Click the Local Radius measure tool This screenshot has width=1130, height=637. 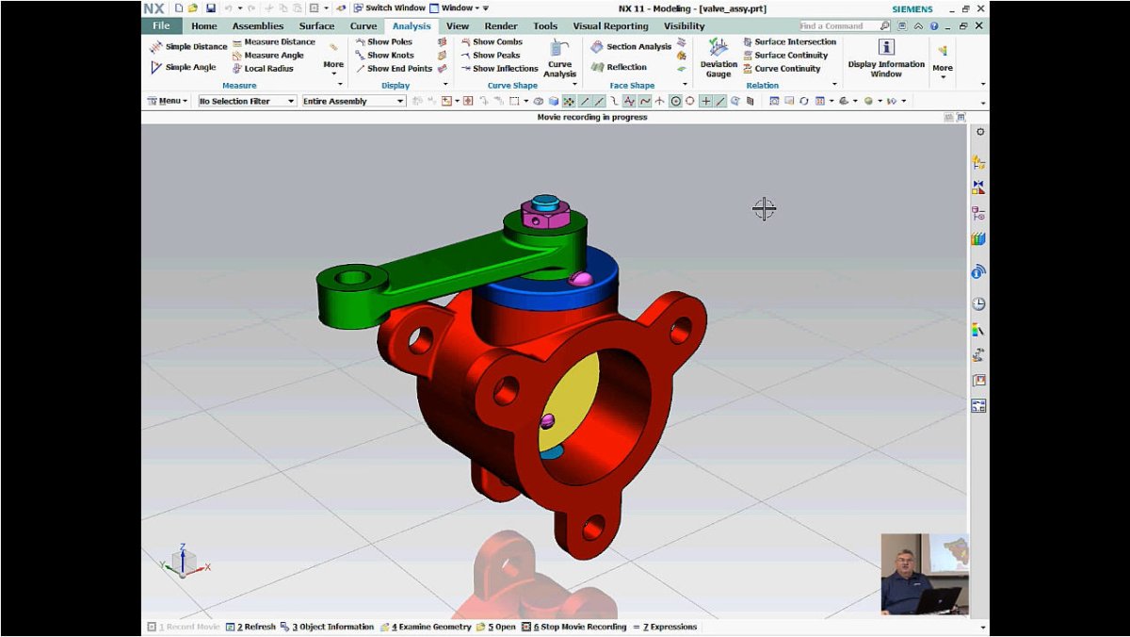[x=266, y=68]
